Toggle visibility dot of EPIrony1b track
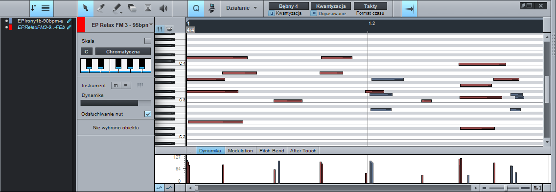 click(x=6, y=21)
